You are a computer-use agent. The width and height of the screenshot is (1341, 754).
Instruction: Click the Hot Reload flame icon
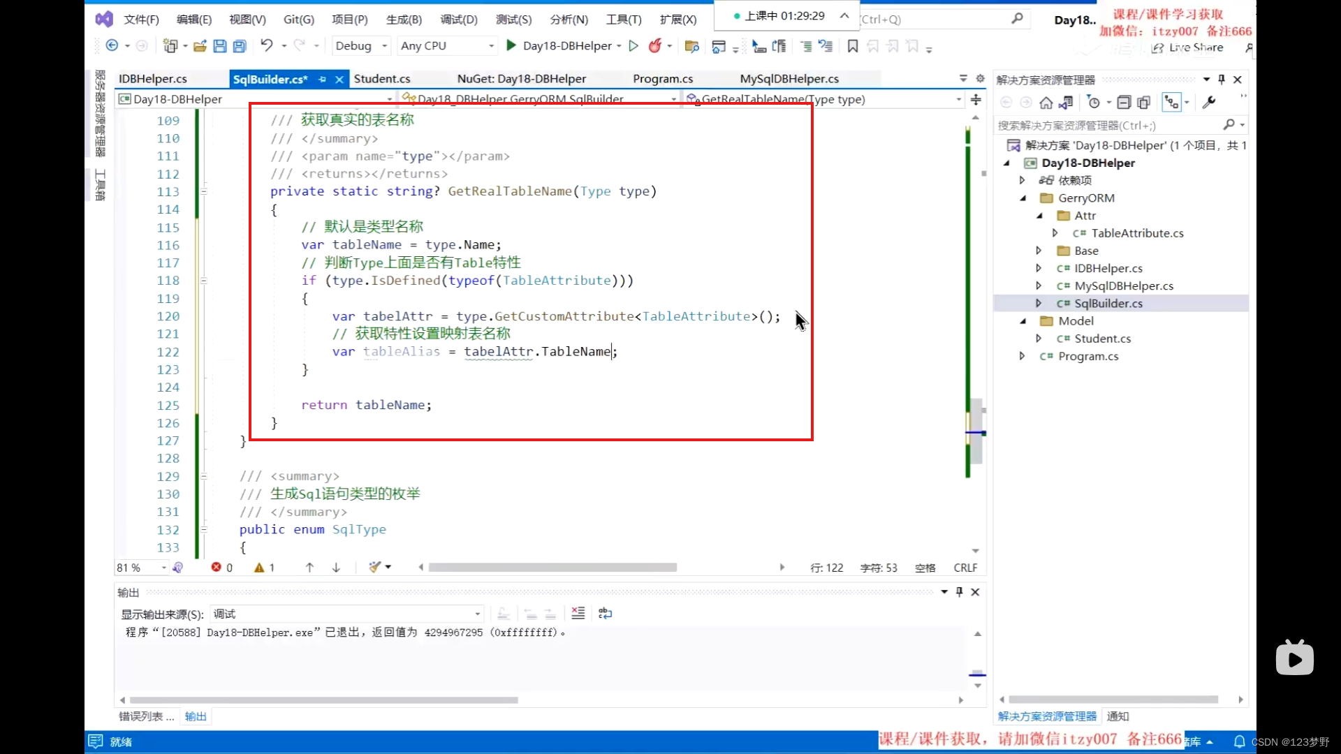coord(654,45)
